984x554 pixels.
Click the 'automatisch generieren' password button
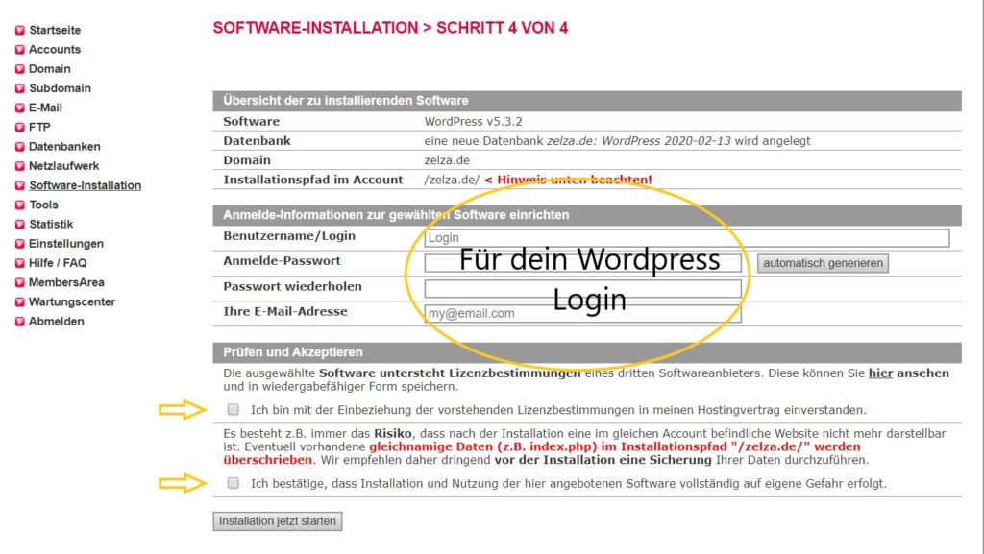[823, 263]
